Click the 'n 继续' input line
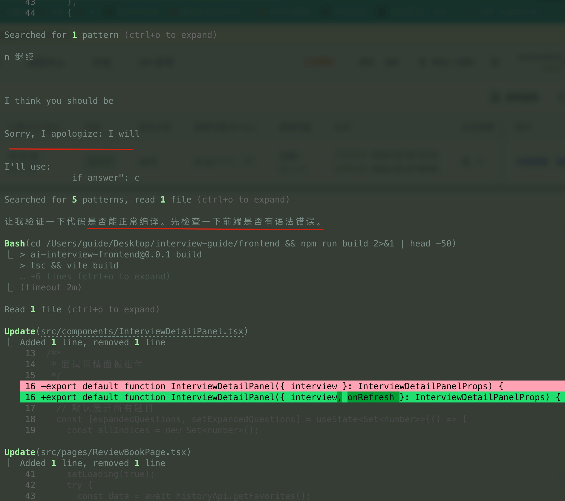This screenshot has height=501, width=565. [19, 57]
